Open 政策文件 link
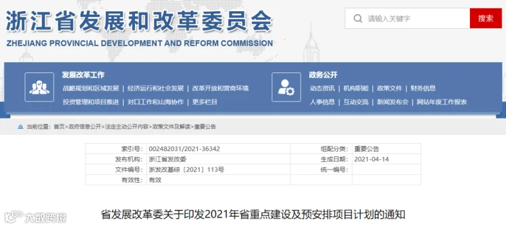 pyautogui.click(x=390, y=88)
